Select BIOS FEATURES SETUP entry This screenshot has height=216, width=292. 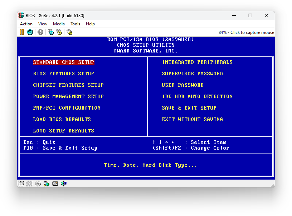pyautogui.click(x=63, y=74)
